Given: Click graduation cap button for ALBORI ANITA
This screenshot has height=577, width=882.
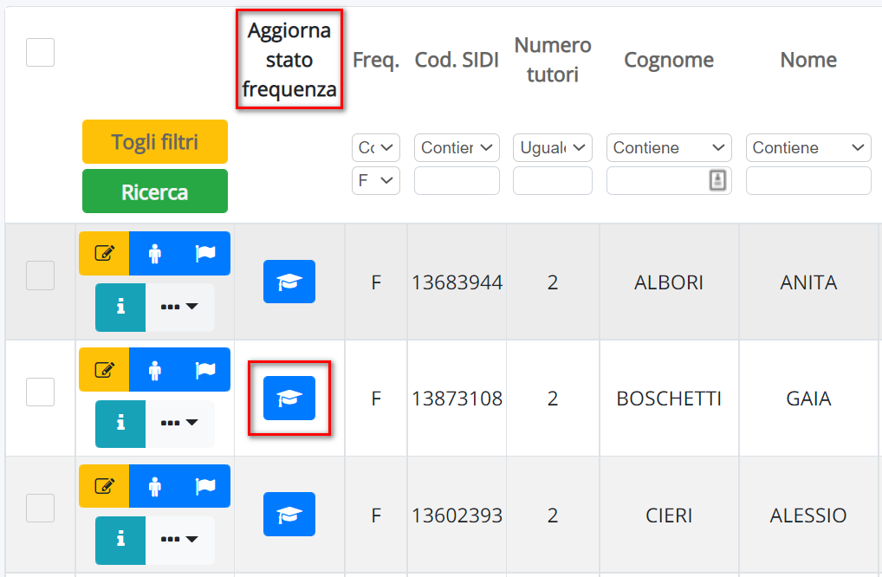Looking at the screenshot, I should pyautogui.click(x=289, y=282).
